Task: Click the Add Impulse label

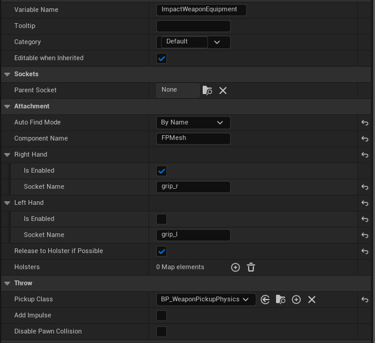Action: pyautogui.click(x=33, y=315)
